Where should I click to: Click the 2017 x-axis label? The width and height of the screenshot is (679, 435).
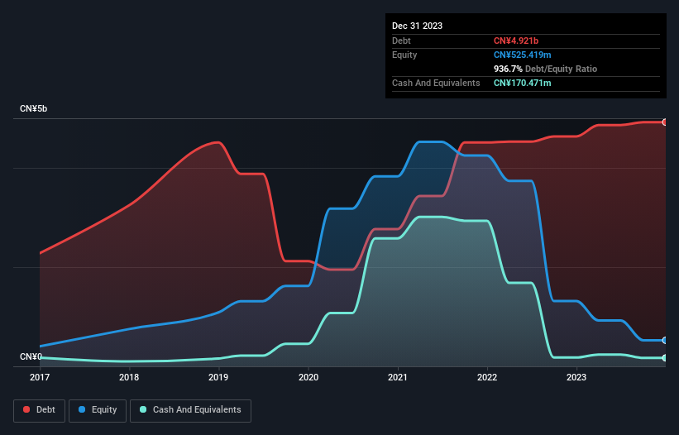[40, 377]
